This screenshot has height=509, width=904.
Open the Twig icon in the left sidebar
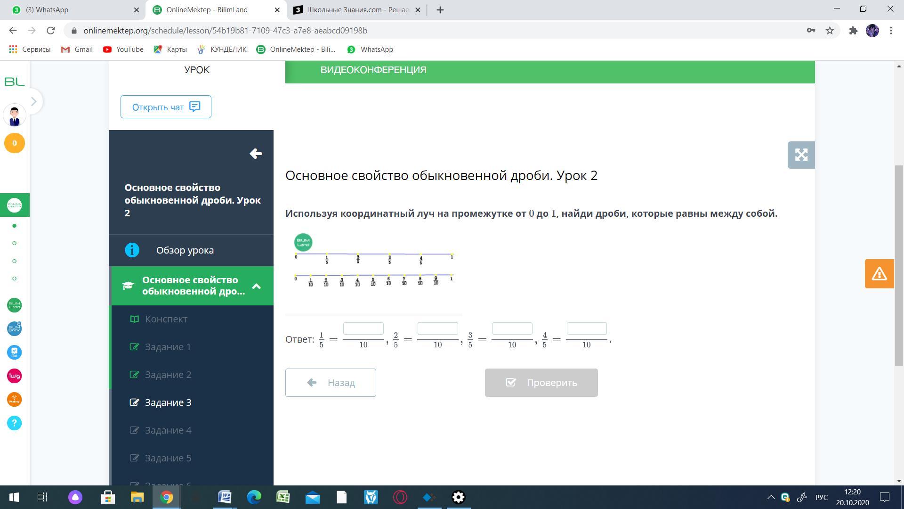tap(14, 376)
